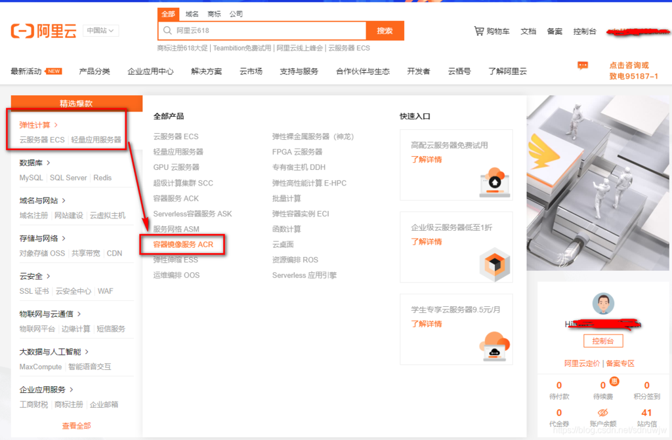
Task: Click the 惠 badge next to 待续费
Action: [614, 381]
